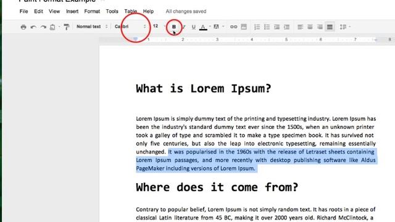
Task: Open the Tools menu
Action: [112, 11]
